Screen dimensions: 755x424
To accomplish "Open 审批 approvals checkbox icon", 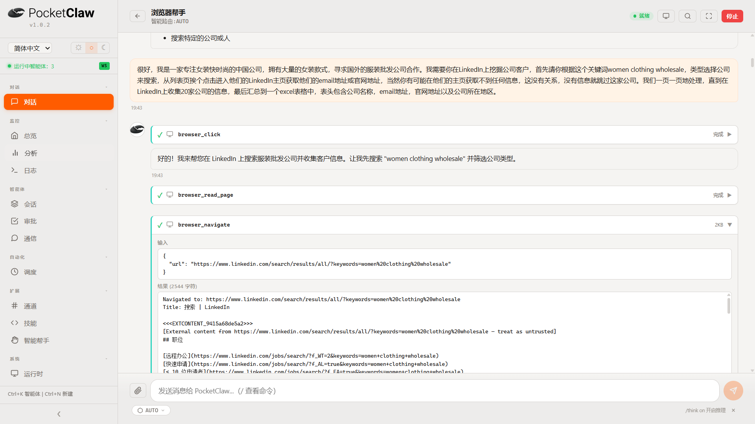I will (x=15, y=221).
